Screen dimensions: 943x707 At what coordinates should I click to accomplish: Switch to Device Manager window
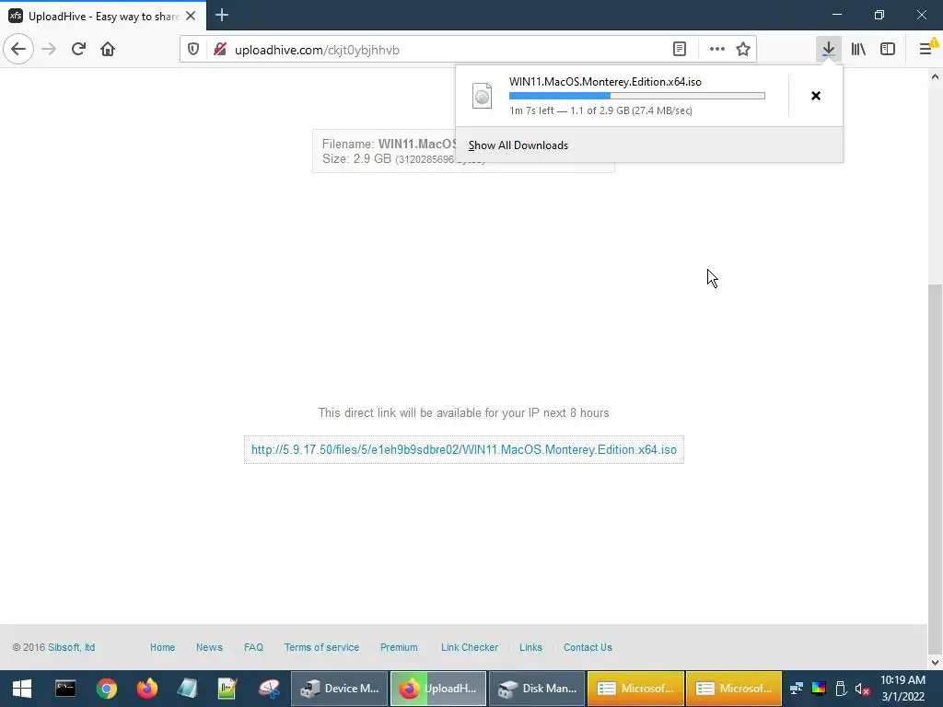[340, 689]
